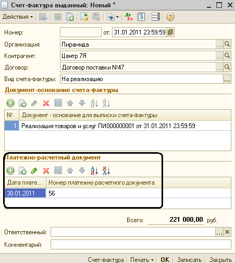Add row to Документ-основание table
The width and height of the screenshot is (235, 263).
tap(10, 103)
